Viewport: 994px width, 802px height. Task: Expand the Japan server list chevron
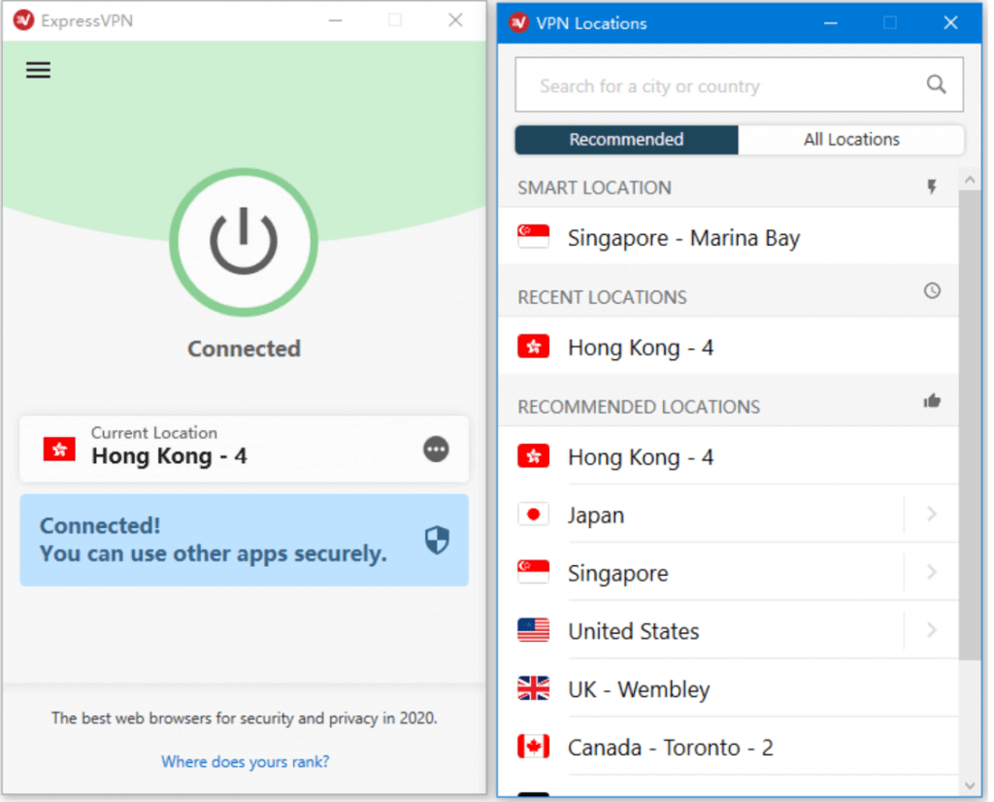pyautogui.click(x=931, y=515)
